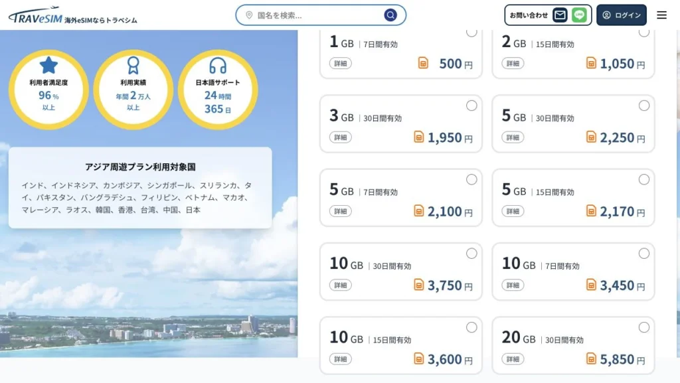680x383 pixels.
Task: Click the SIM icon beside 500円
Action: tap(423, 63)
